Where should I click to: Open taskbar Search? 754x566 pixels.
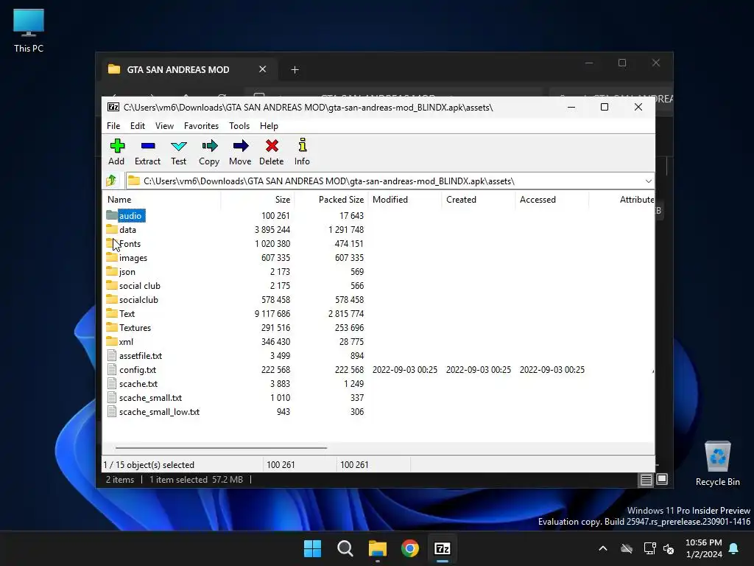pyautogui.click(x=345, y=548)
